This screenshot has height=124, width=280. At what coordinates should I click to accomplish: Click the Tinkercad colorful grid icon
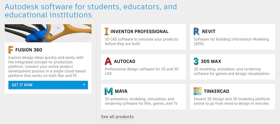197,91
